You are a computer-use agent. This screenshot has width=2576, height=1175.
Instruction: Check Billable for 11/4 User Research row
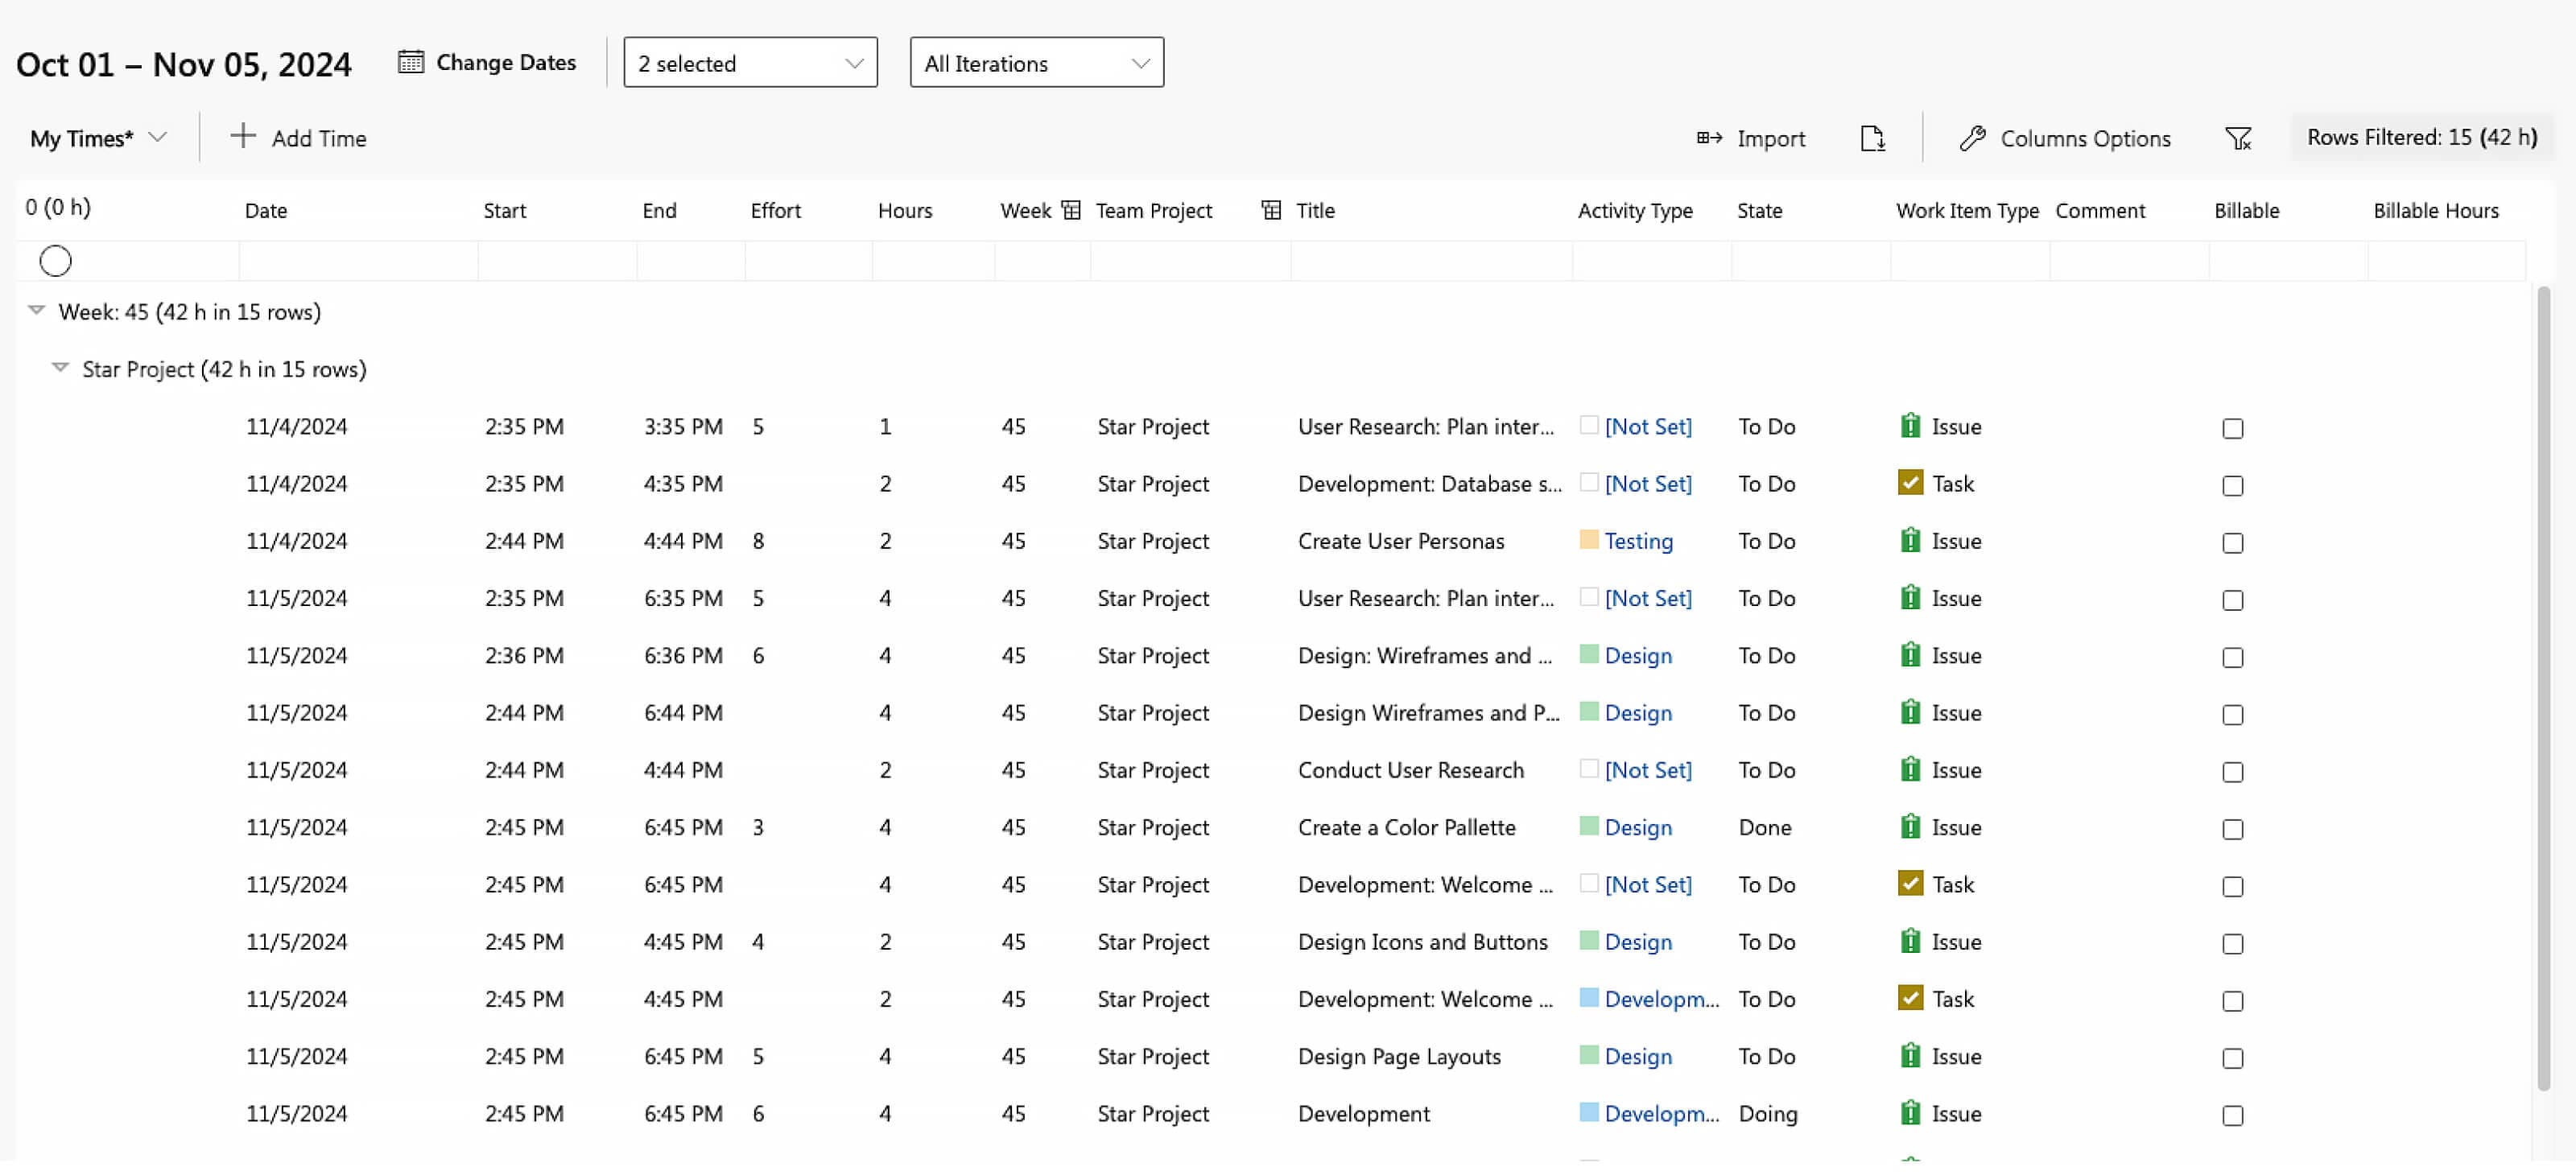[x=2232, y=429]
